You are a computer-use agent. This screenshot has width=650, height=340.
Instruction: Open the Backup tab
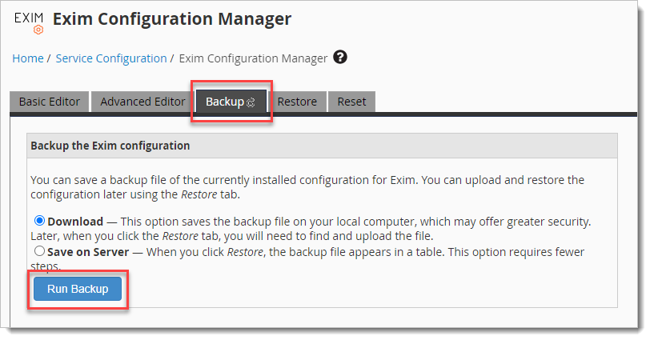tap(231, 102)
